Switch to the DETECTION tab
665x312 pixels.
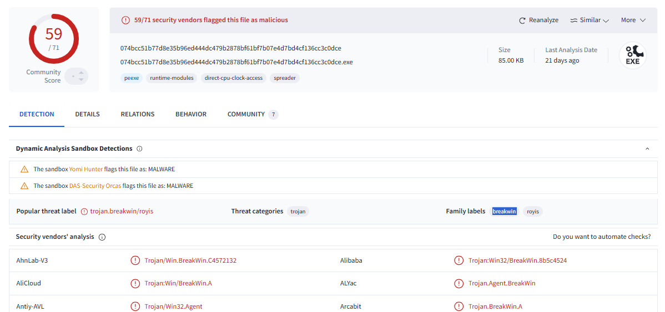37,114
